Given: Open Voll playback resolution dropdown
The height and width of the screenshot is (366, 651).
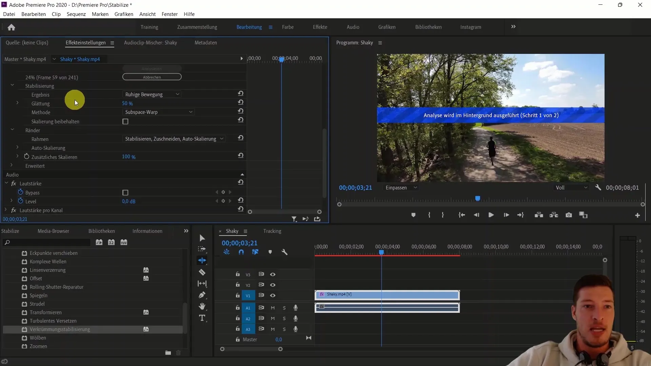Looking at the screenshot, I should point(571,188).
